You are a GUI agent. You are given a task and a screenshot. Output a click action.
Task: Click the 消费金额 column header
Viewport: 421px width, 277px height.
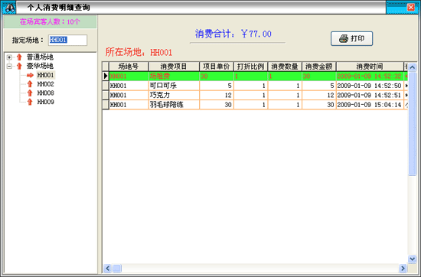click(319, 67)
